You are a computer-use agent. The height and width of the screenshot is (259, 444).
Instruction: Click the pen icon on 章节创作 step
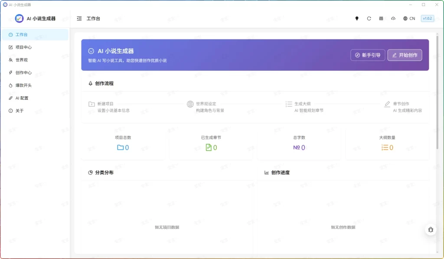tap(387, 104)
